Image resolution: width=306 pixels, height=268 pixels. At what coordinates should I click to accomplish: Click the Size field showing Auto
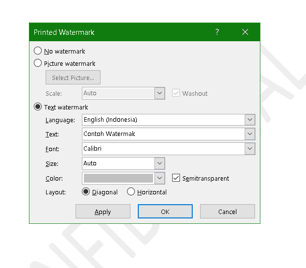click(x=118, y=163)
